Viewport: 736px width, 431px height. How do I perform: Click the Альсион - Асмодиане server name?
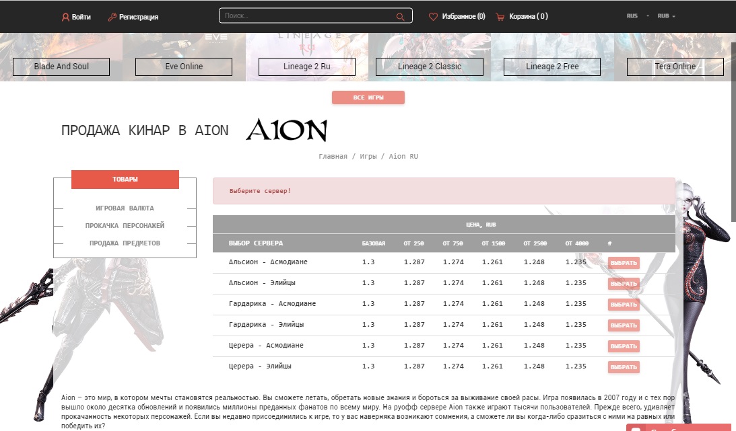[268, 262]
